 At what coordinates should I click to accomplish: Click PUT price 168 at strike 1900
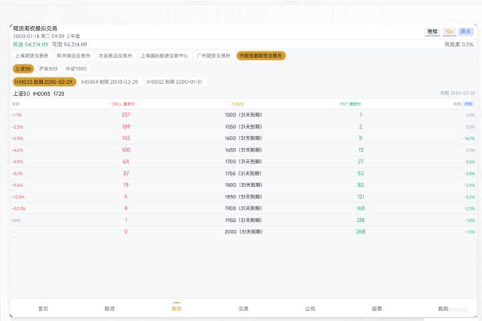pyautogui.click(x=361, y=208)
